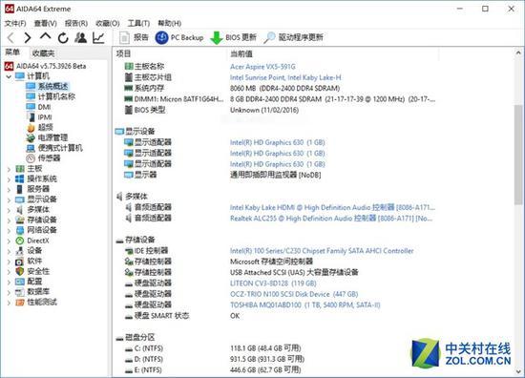Open the 工具(T) menu

tap(138, 23)
